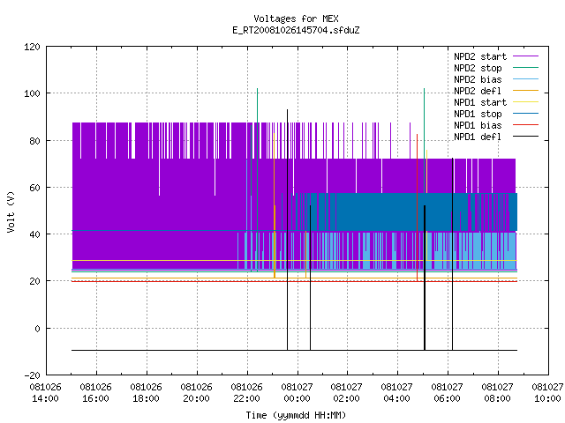The width and height of the screenshot is (565, 423).
Task: Click the y-axis tick value 0
Action: pos(37,329)
